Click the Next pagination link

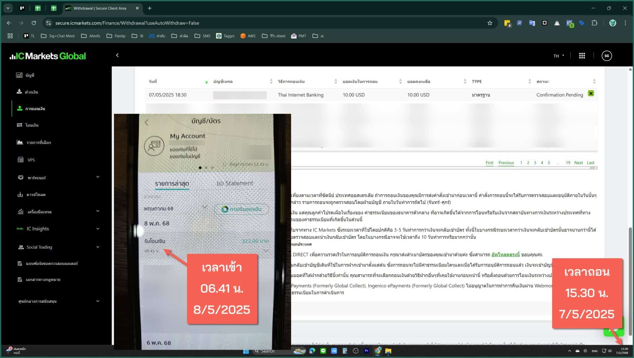click(x=578, y=163)
